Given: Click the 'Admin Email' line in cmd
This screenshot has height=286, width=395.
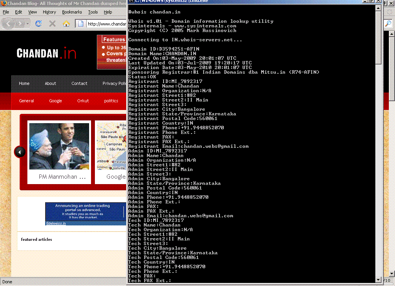Looking at the screenshot, I should tap(181, 216).
